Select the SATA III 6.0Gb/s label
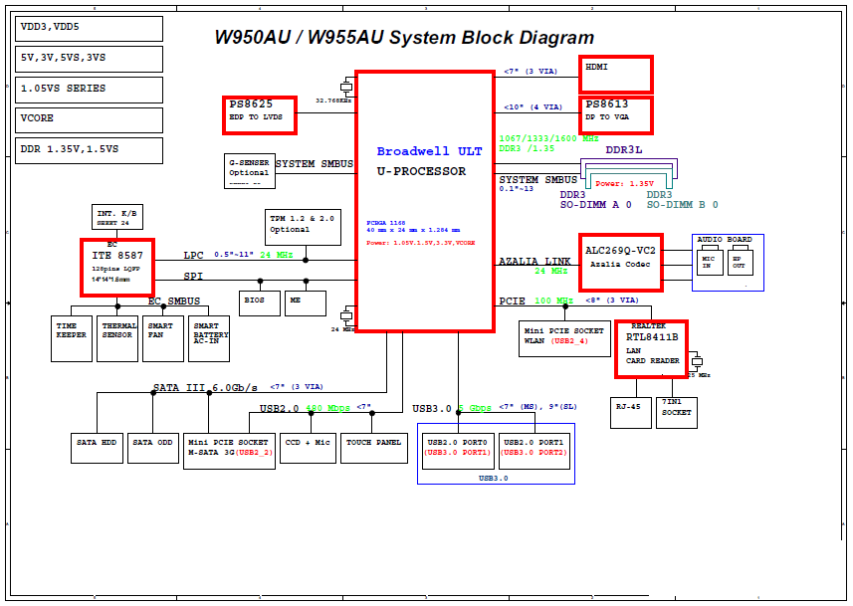The height and width of the screenshot is (606, 853). (x=205, y=387)
